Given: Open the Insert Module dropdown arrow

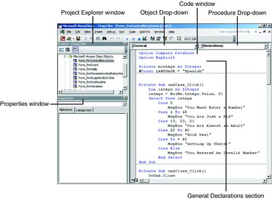Looking at the screenshot, I should 73,38.
